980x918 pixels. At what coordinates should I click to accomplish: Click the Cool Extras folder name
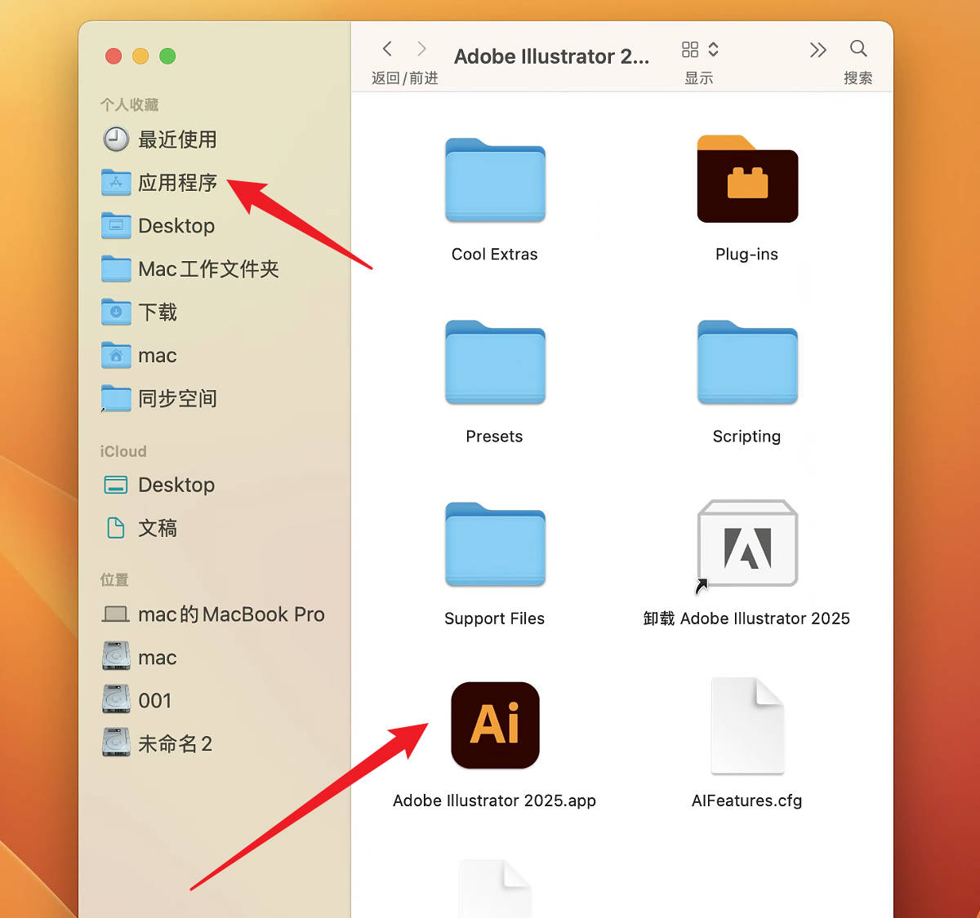495,255
